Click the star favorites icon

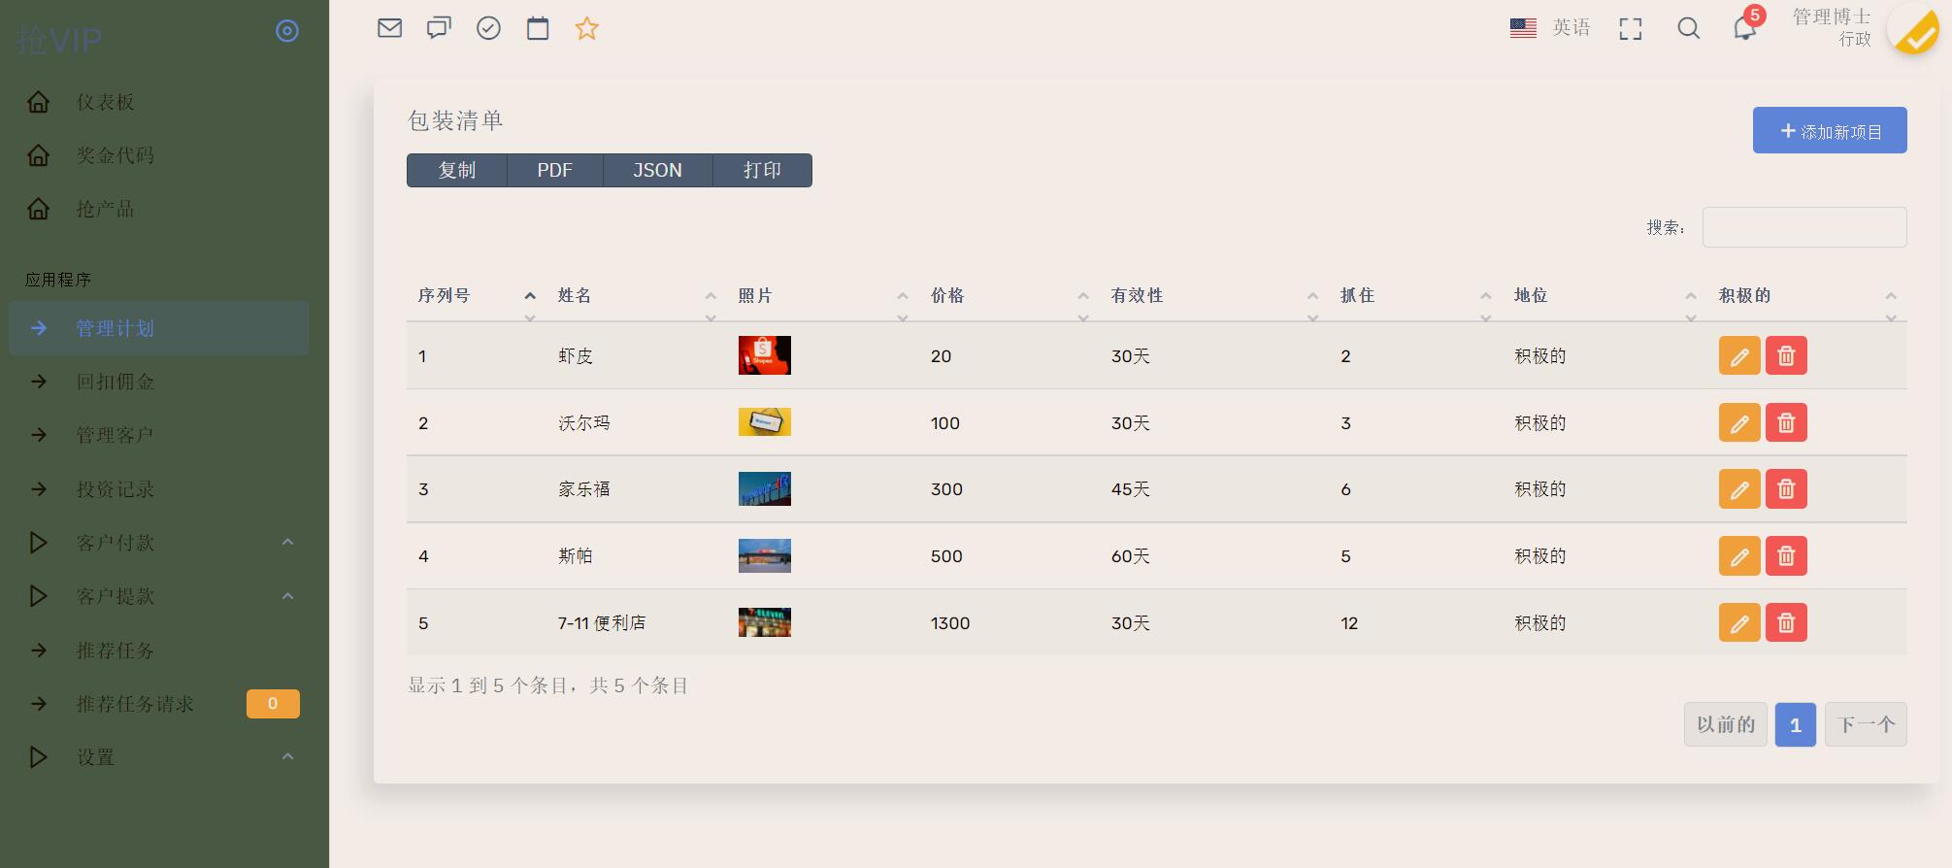click(x=586, y=28)
